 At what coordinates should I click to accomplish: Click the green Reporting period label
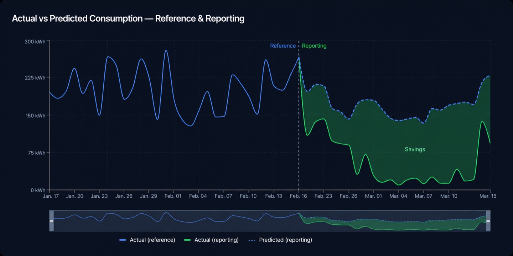tap(314, 46)
